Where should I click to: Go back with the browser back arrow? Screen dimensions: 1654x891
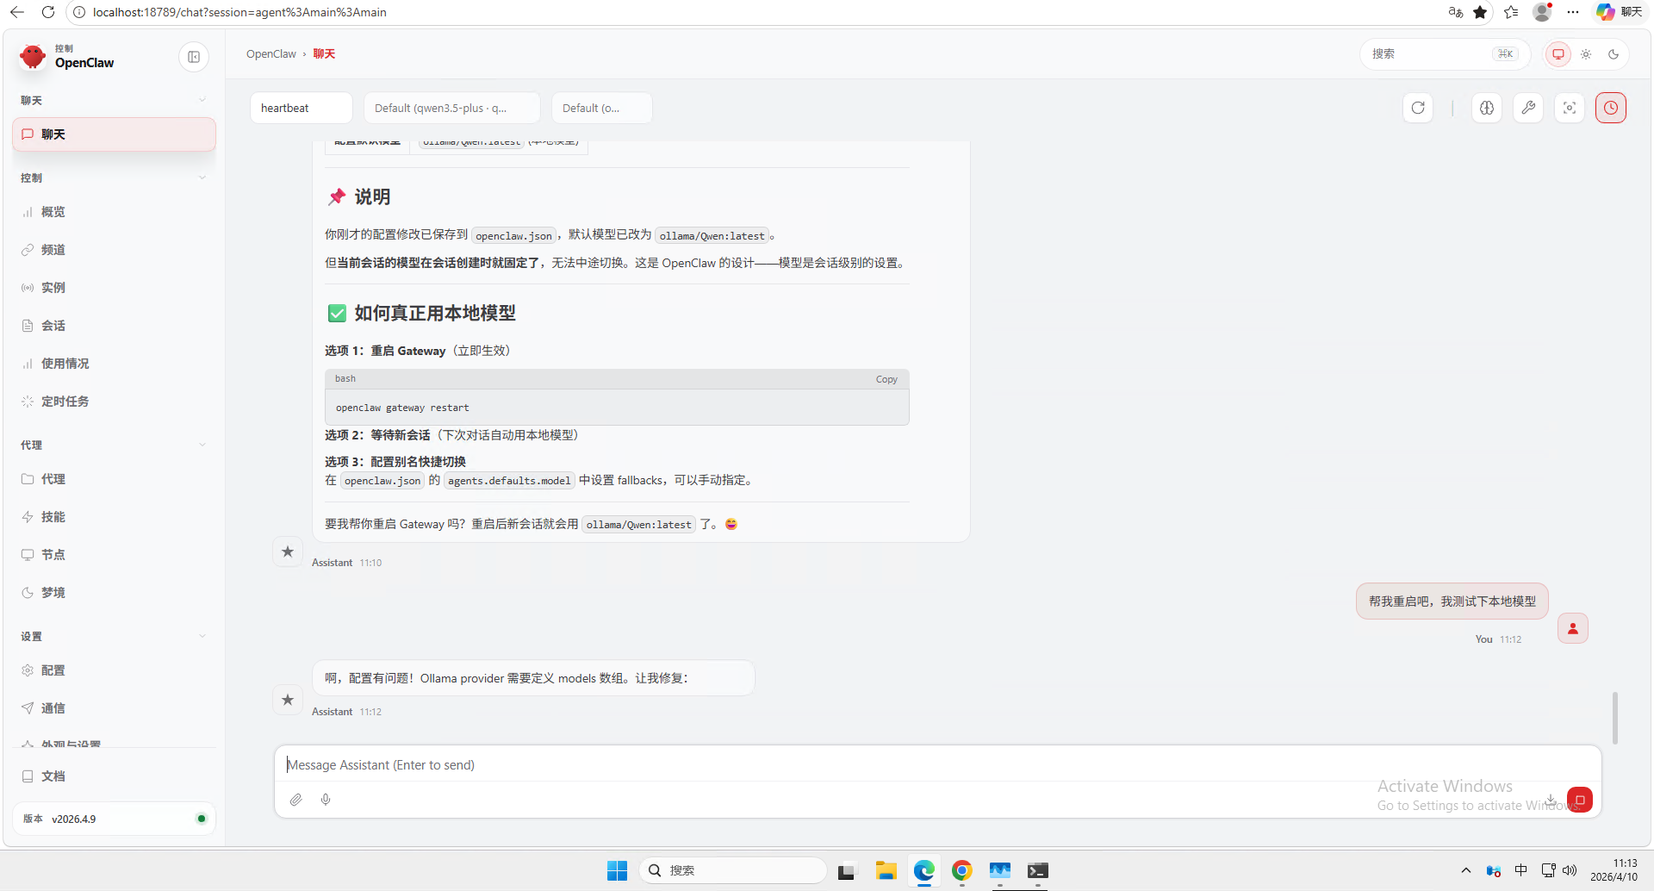click(x=17, y=12)
